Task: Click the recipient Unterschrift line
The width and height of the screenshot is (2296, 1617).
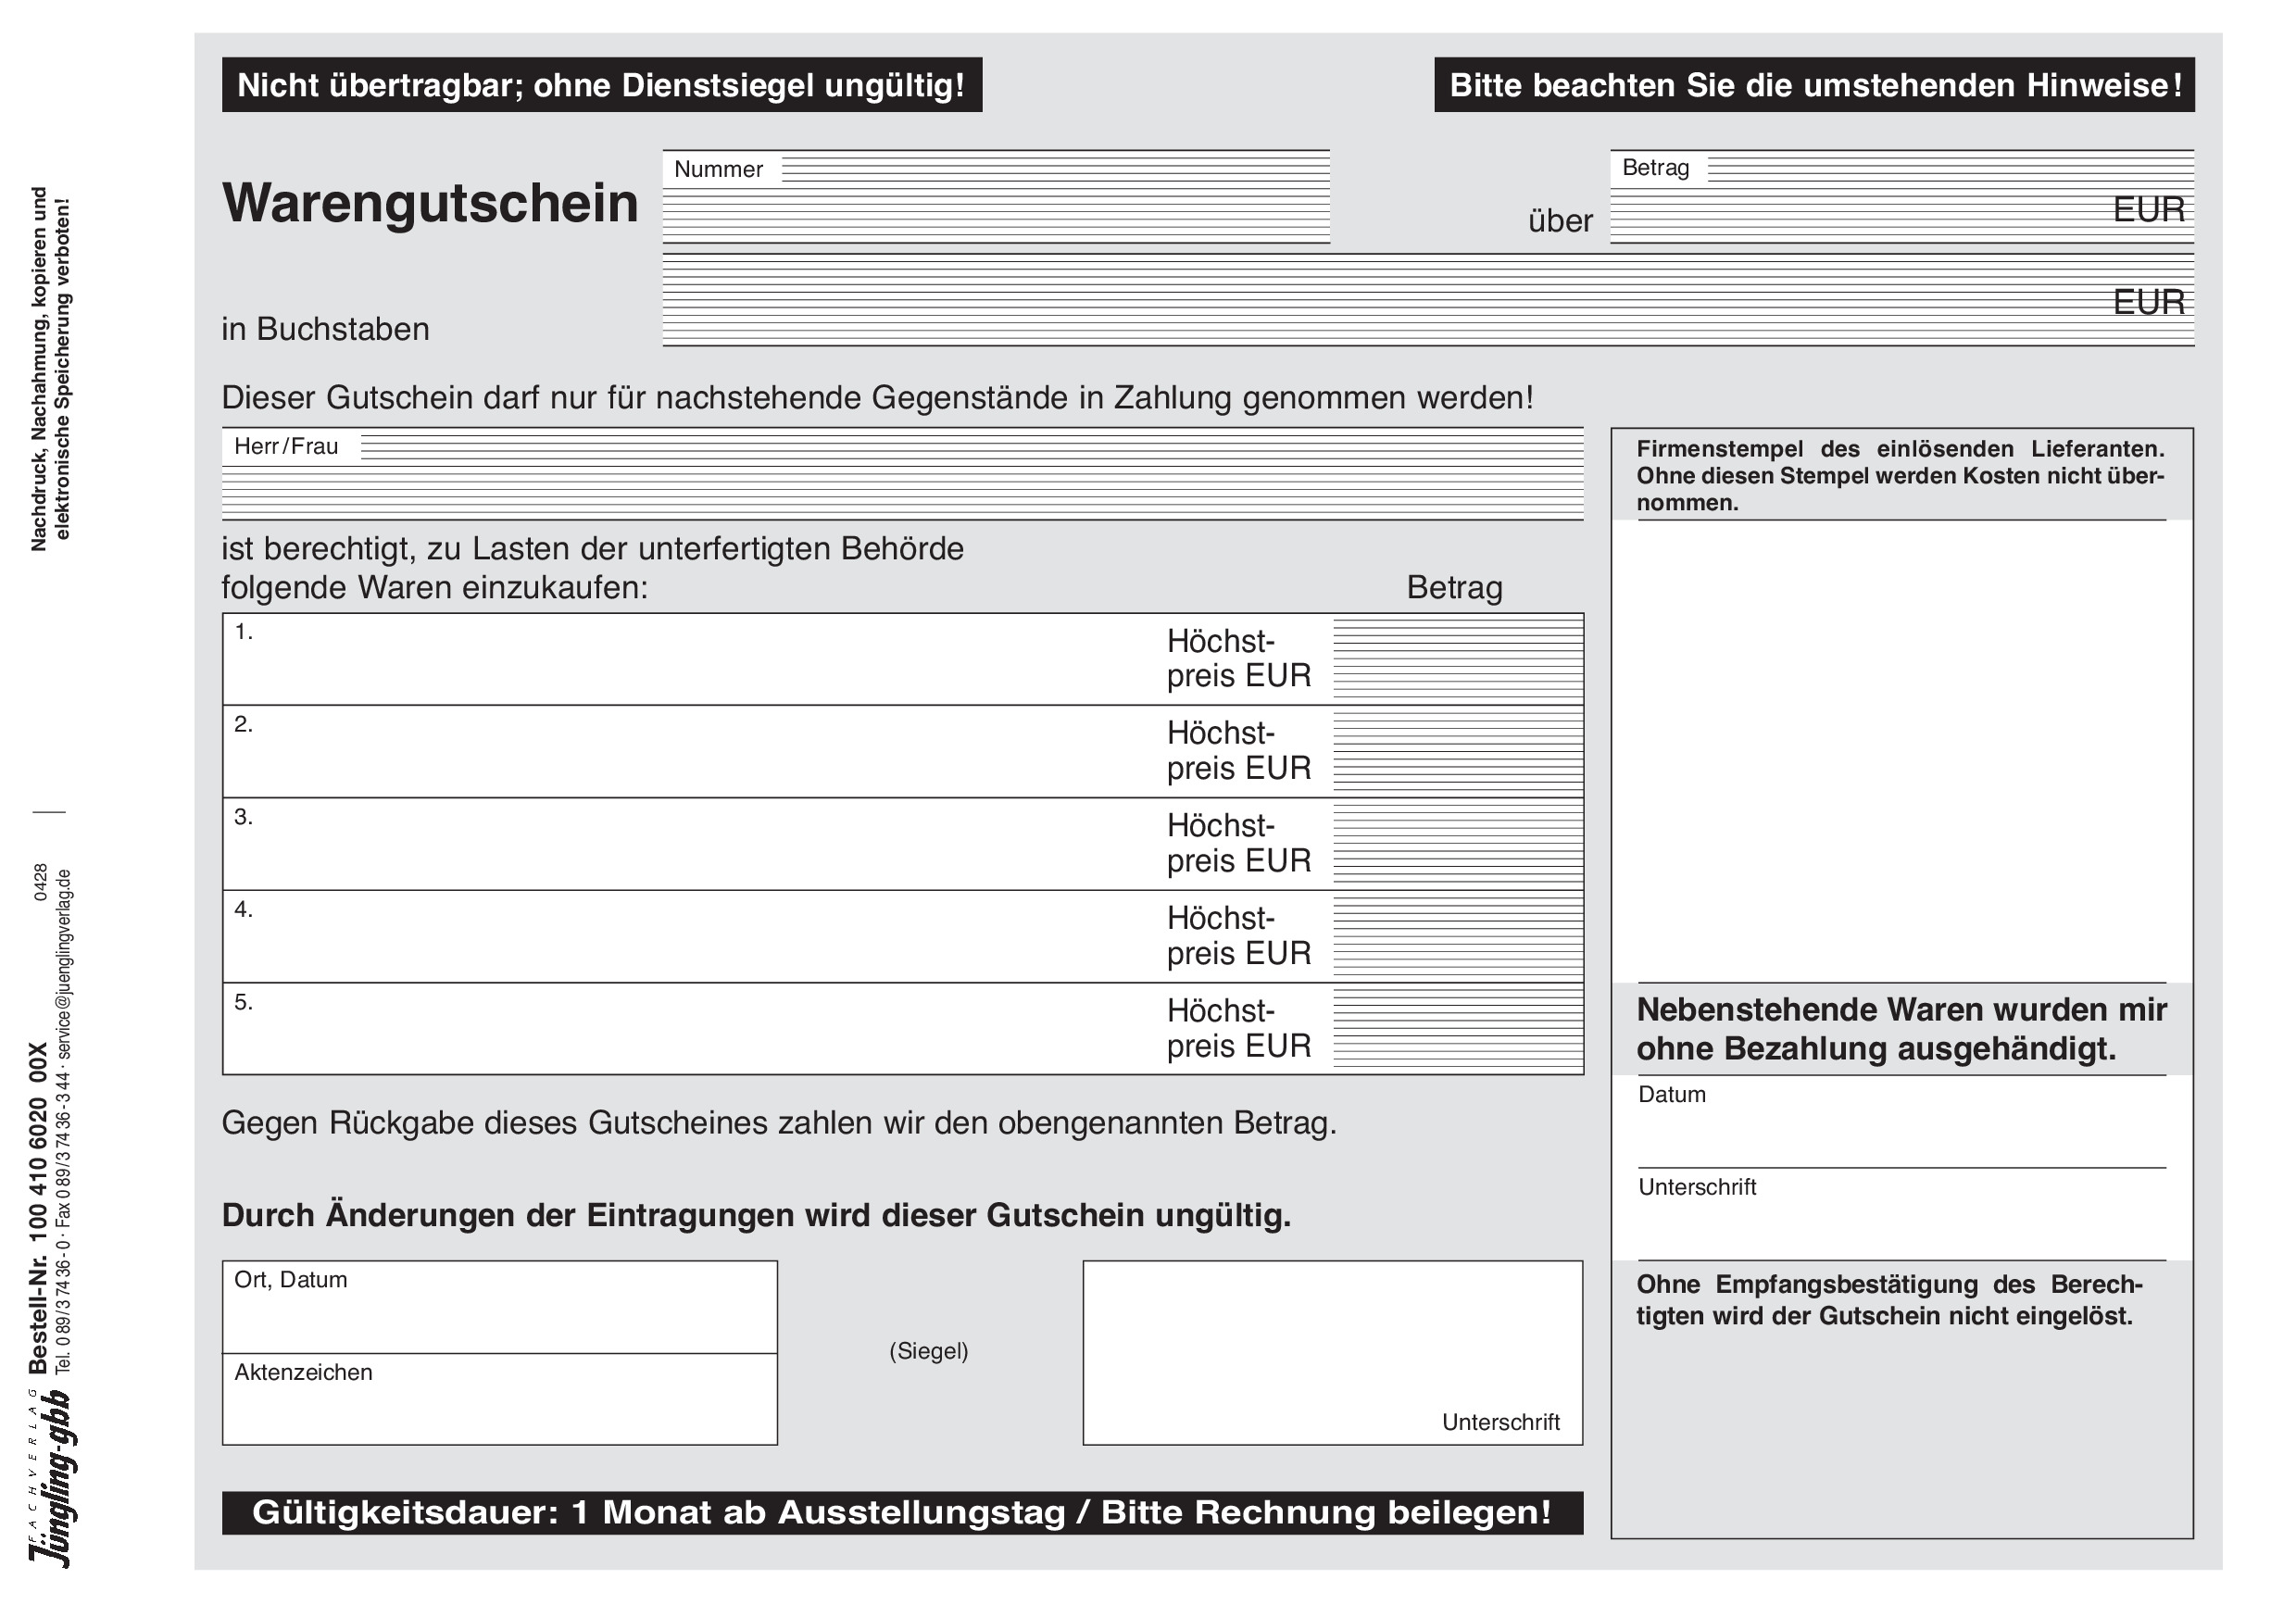Action: 1902,1228
